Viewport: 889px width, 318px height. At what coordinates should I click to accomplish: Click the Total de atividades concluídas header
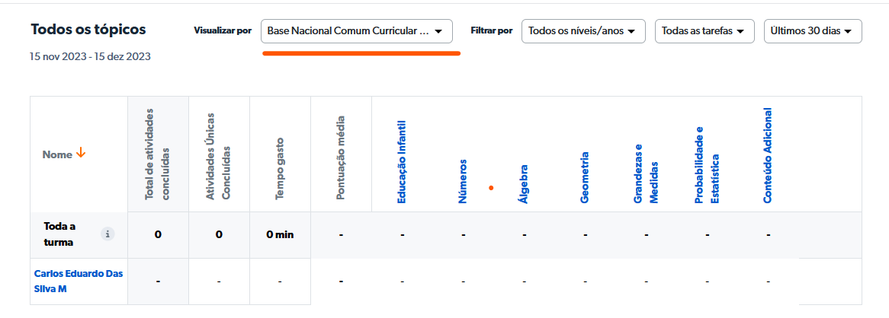click(157, 156)
